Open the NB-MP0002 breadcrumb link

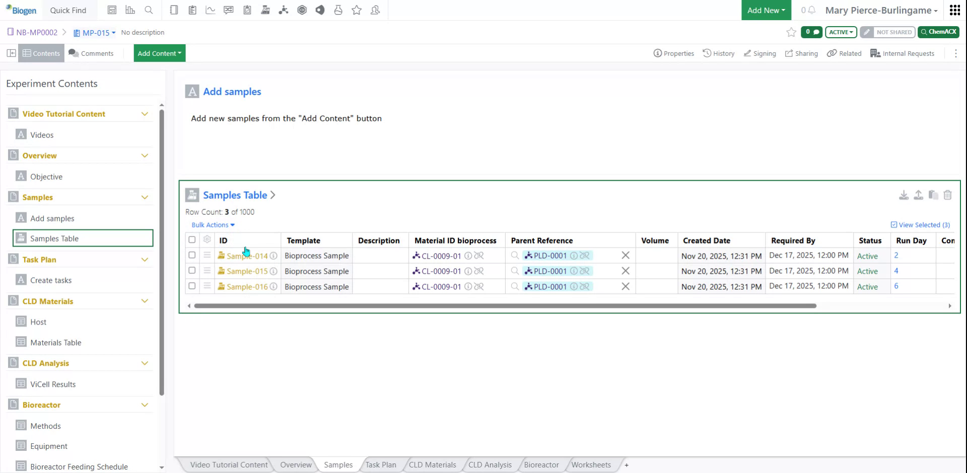[36, 32]
